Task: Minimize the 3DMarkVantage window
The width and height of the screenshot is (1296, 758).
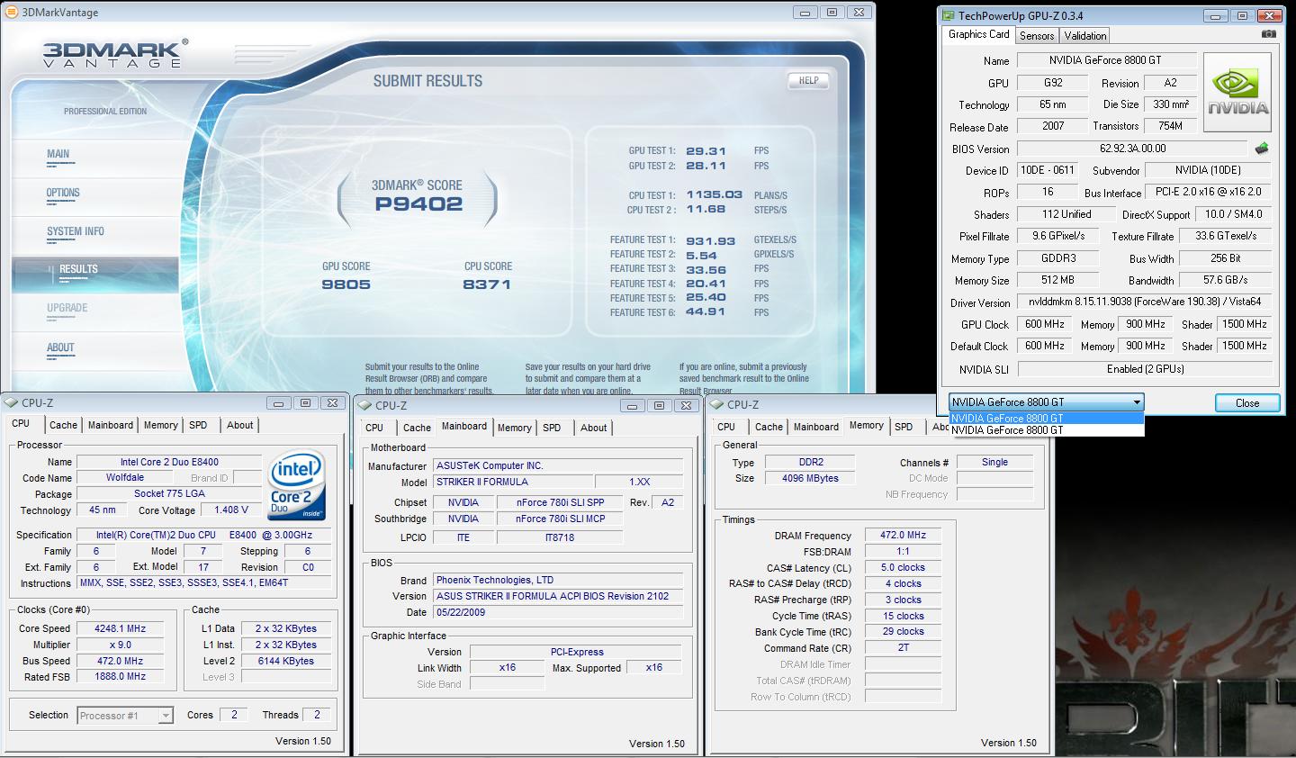Action: coord(805,13)
